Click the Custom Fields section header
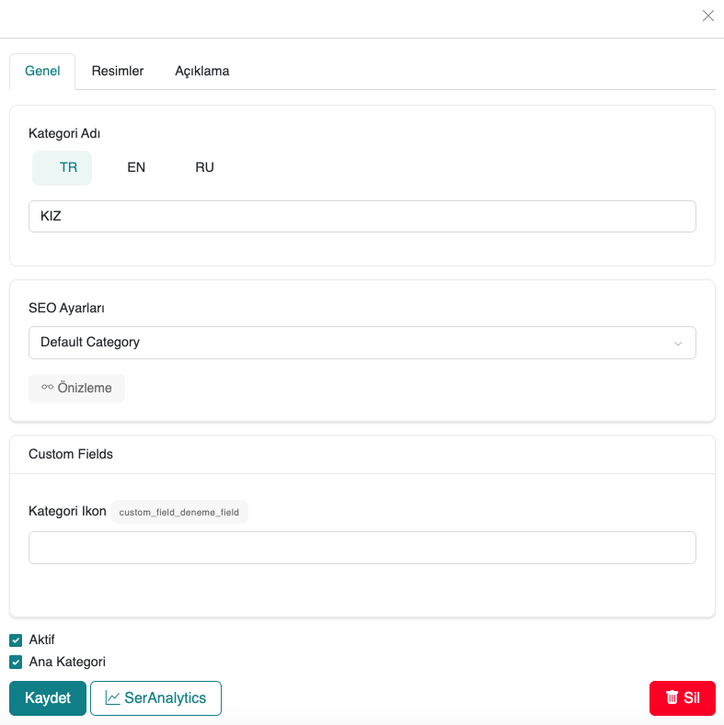 point(71,454)
